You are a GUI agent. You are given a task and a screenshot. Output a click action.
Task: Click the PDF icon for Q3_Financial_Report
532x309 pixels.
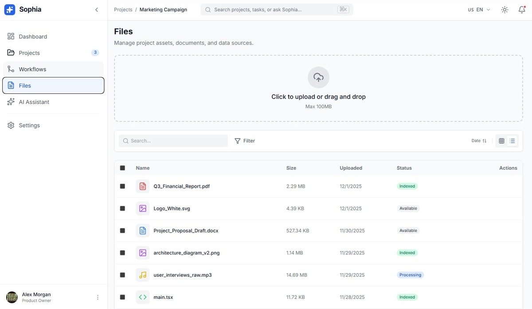(142, 186)
